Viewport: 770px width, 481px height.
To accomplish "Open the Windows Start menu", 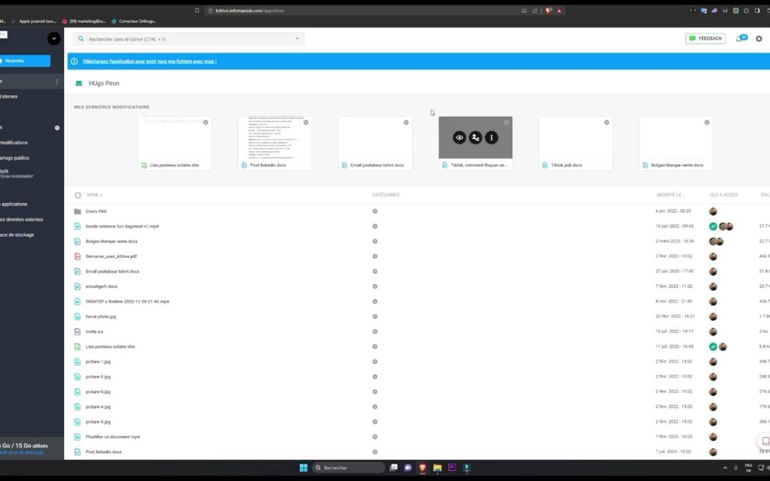I will click(304, 467).
